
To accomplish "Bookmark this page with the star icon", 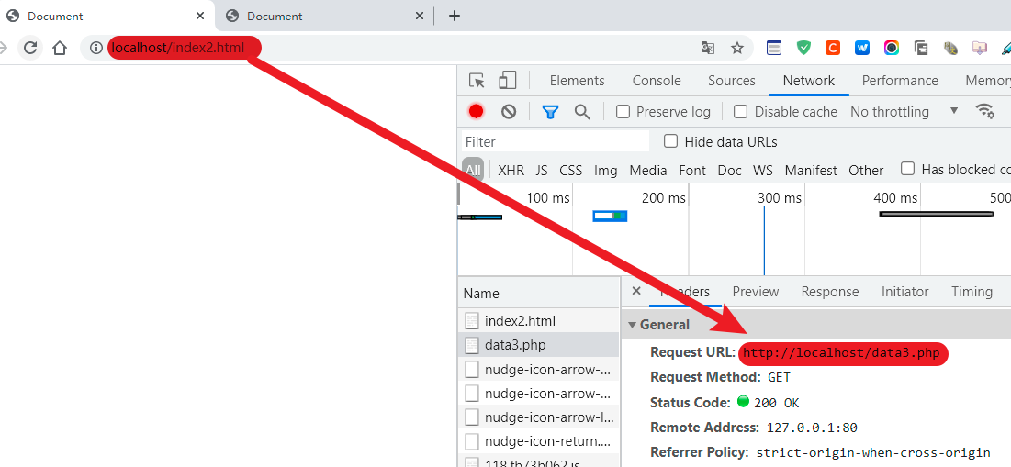I will (737, 47).
